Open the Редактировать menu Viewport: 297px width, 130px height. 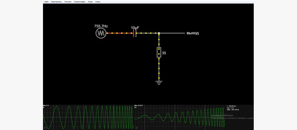pos(56,2)
